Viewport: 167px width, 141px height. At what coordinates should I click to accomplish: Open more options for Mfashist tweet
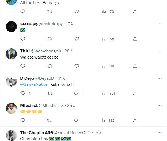[160, 105]
